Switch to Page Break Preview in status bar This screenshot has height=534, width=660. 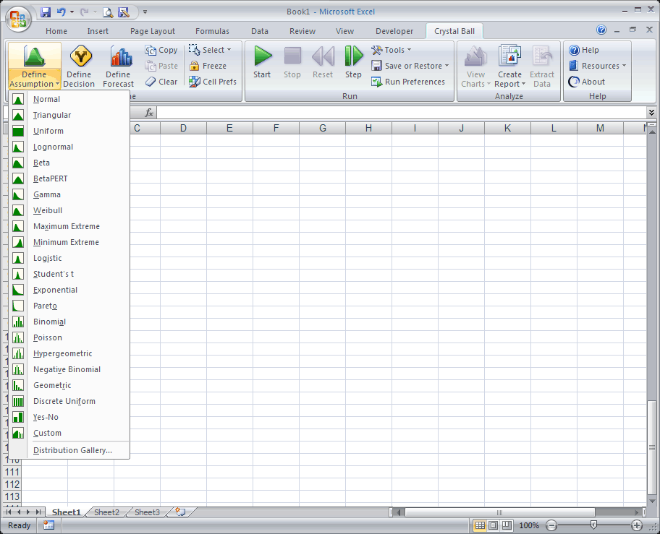(507, 525)
